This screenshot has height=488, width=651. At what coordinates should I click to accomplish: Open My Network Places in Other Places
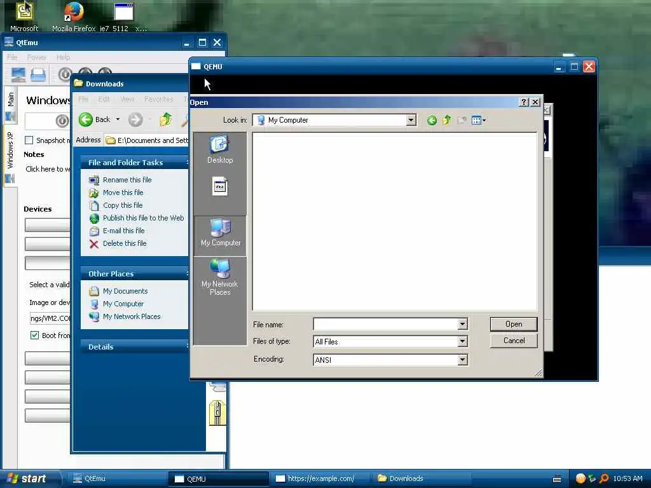[x=132, y=316]
